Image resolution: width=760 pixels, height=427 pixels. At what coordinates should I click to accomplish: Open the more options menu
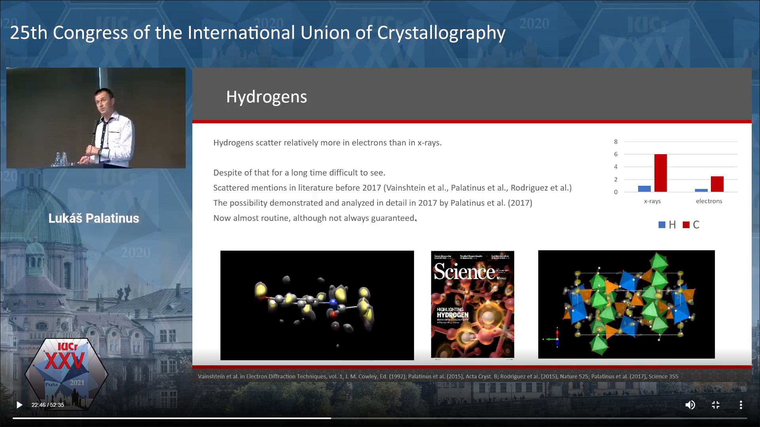tap(741, 405)
